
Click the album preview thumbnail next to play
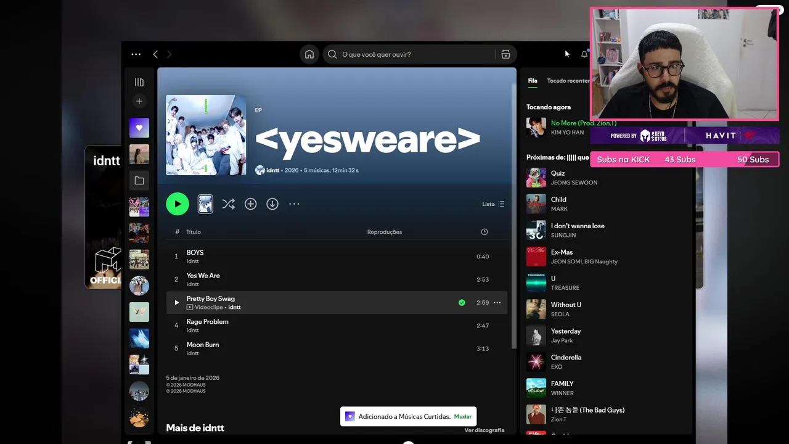click(205, 203)
